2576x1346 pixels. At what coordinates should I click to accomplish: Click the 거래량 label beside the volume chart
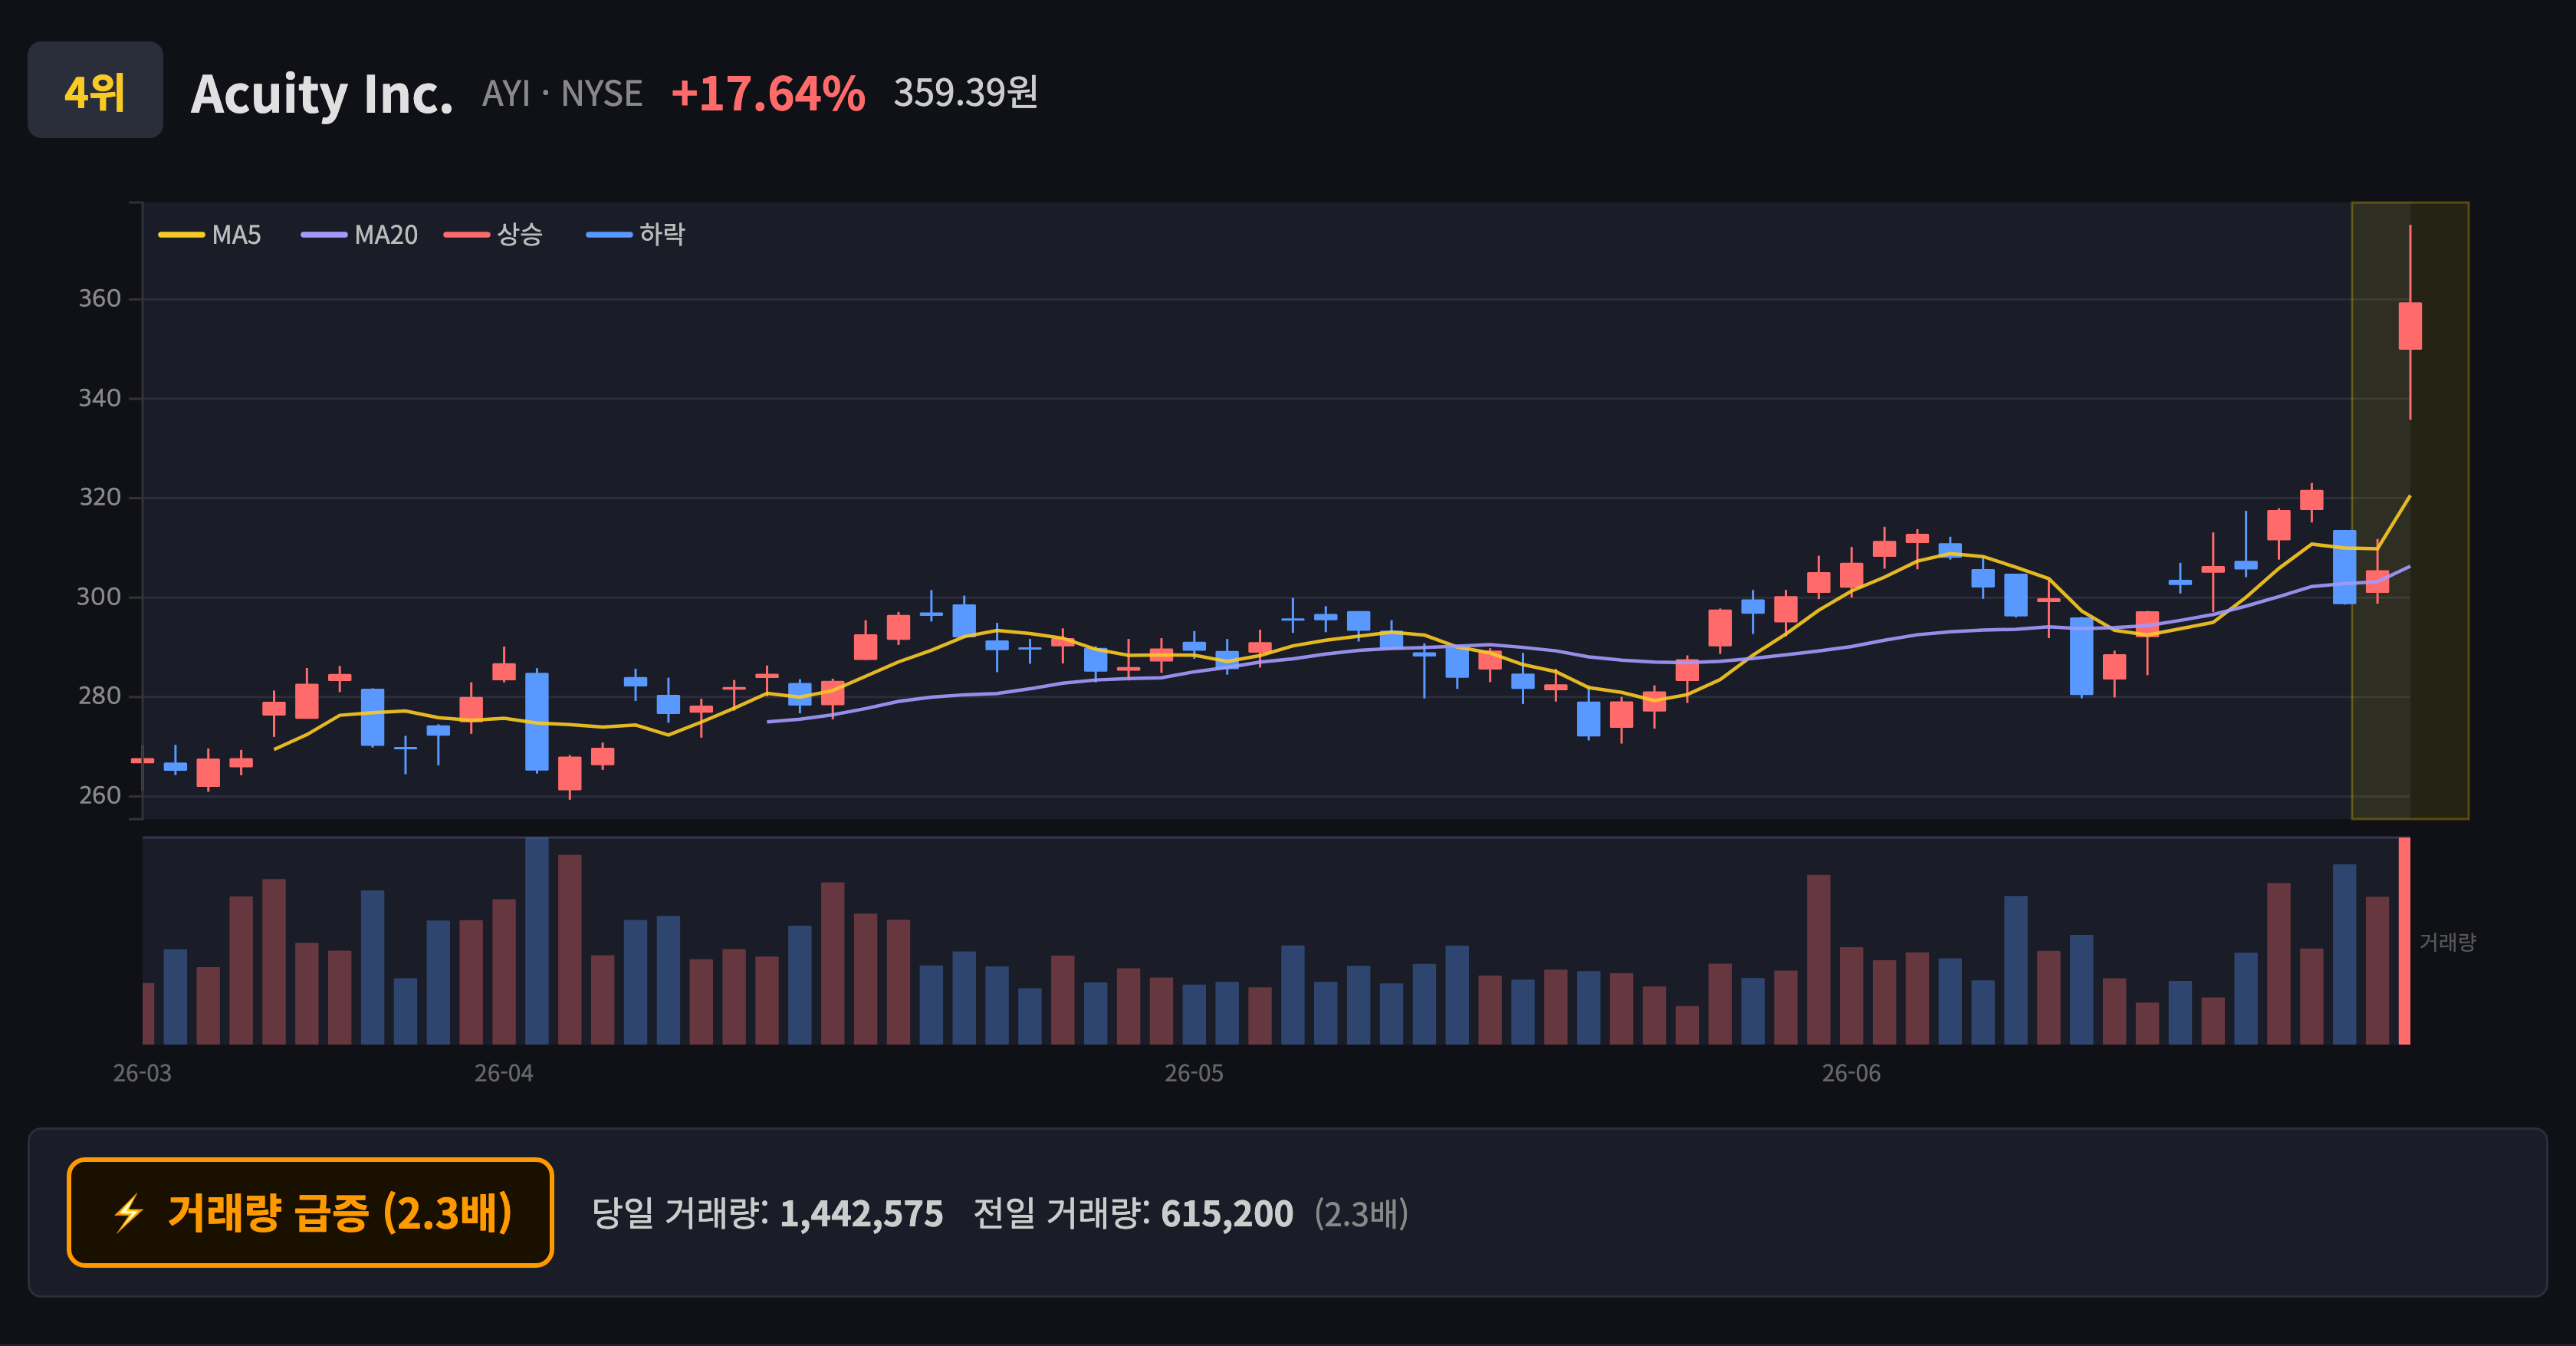(2447, 942)
